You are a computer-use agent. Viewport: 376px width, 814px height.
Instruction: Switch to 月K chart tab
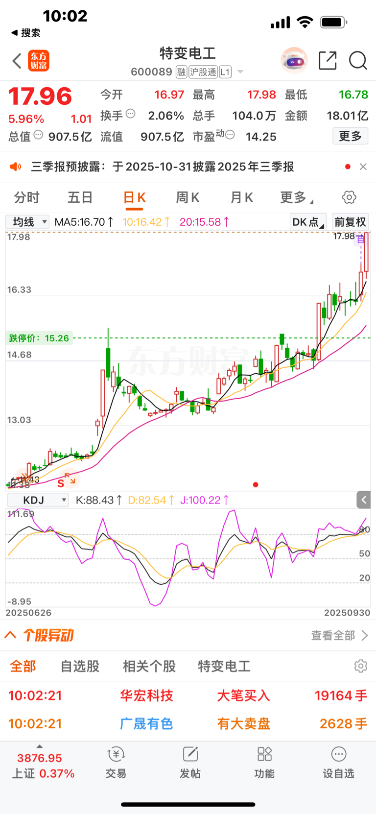click(241, 197)
